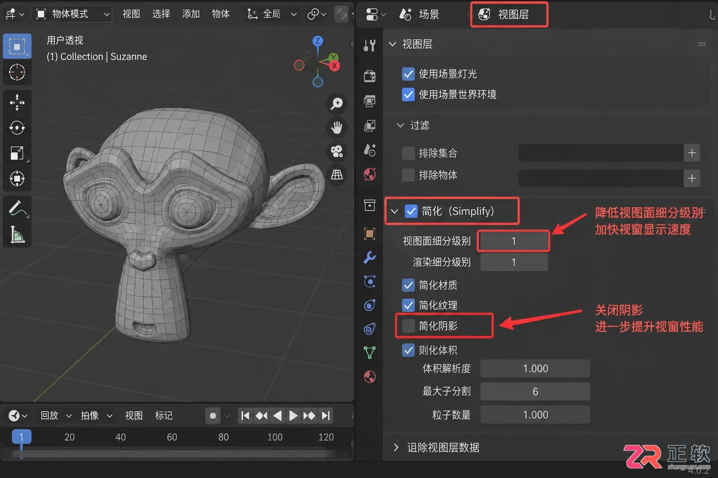This screenshot has width=718, height=478.
Task: Open the Collection properties tab icon
Action: pos(369,205)
